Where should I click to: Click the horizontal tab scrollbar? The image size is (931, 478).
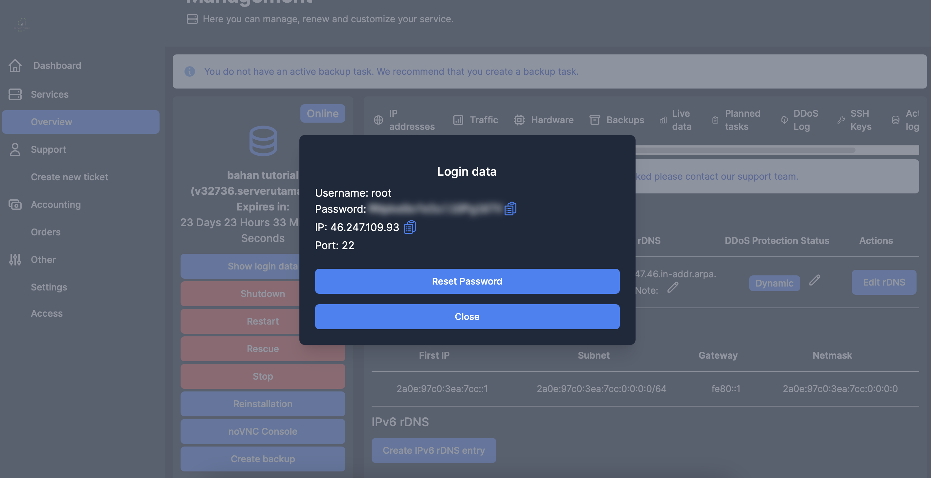point(745,150)
